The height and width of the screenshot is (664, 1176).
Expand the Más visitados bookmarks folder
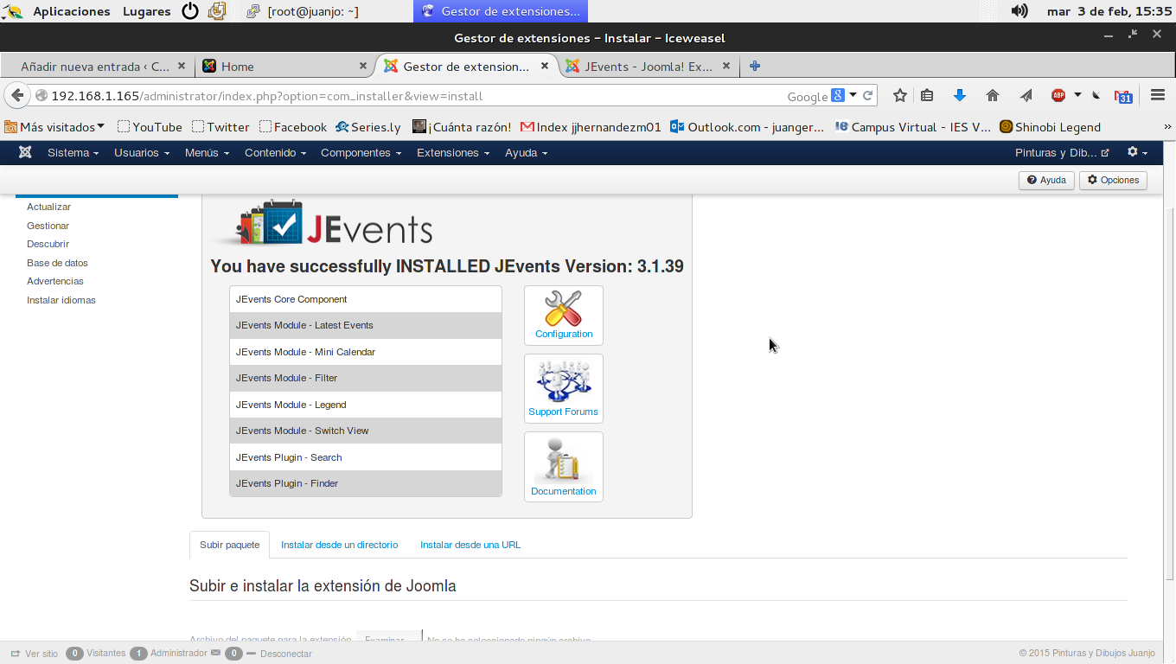[x=55, y=127]
